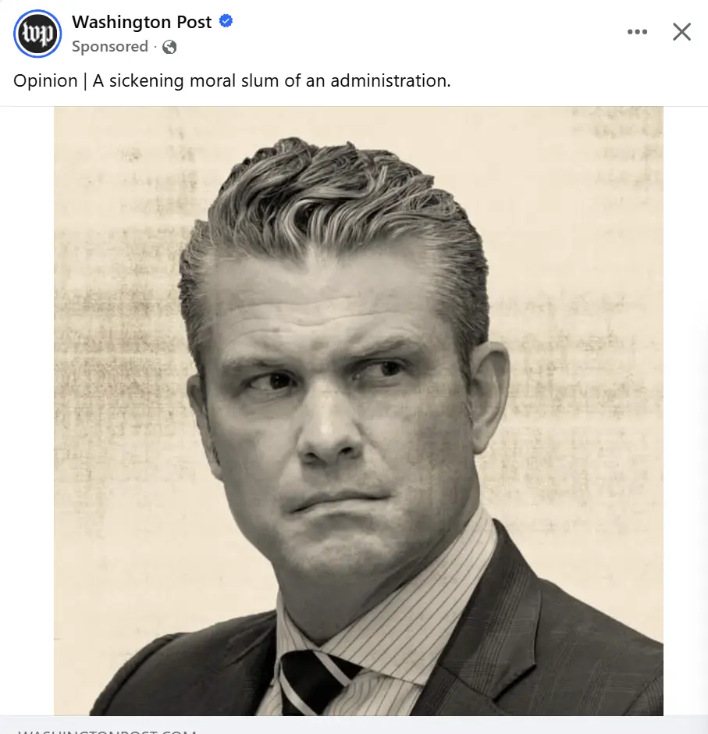
Task: Click the globe public audience icon
Action: pyautogui.click(x=169, y=47)
